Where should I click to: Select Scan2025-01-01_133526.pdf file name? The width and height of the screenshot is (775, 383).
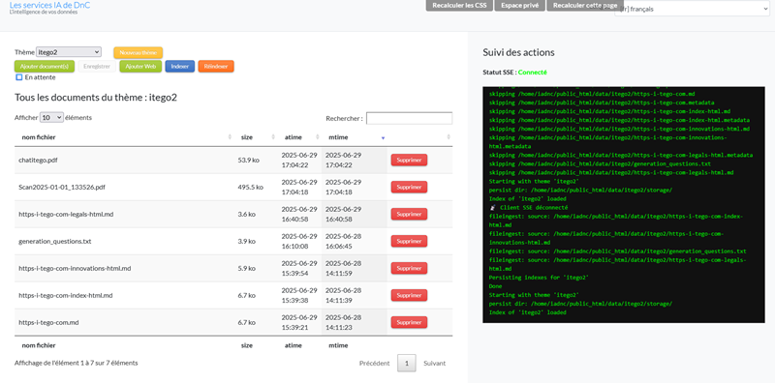pos(62,187)
